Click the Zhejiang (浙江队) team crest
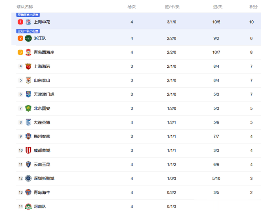The height and width of the screenshot is (212, 261). [28, 38]
